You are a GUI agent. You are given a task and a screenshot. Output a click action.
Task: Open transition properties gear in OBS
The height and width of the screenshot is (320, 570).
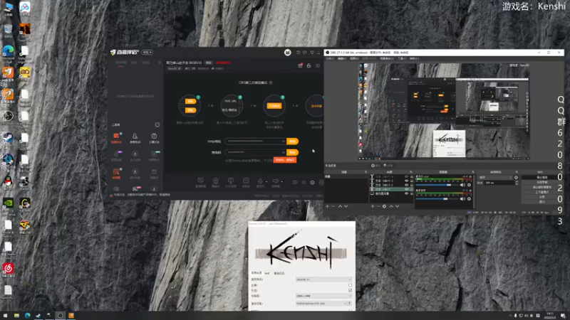tap(516, 177)
